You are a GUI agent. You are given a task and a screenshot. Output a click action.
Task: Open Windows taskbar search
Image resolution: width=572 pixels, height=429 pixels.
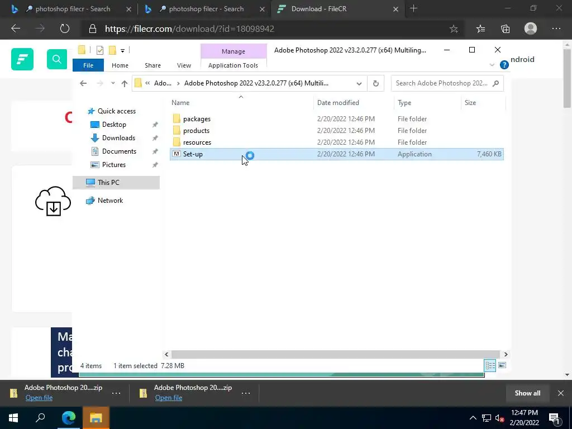40,418
